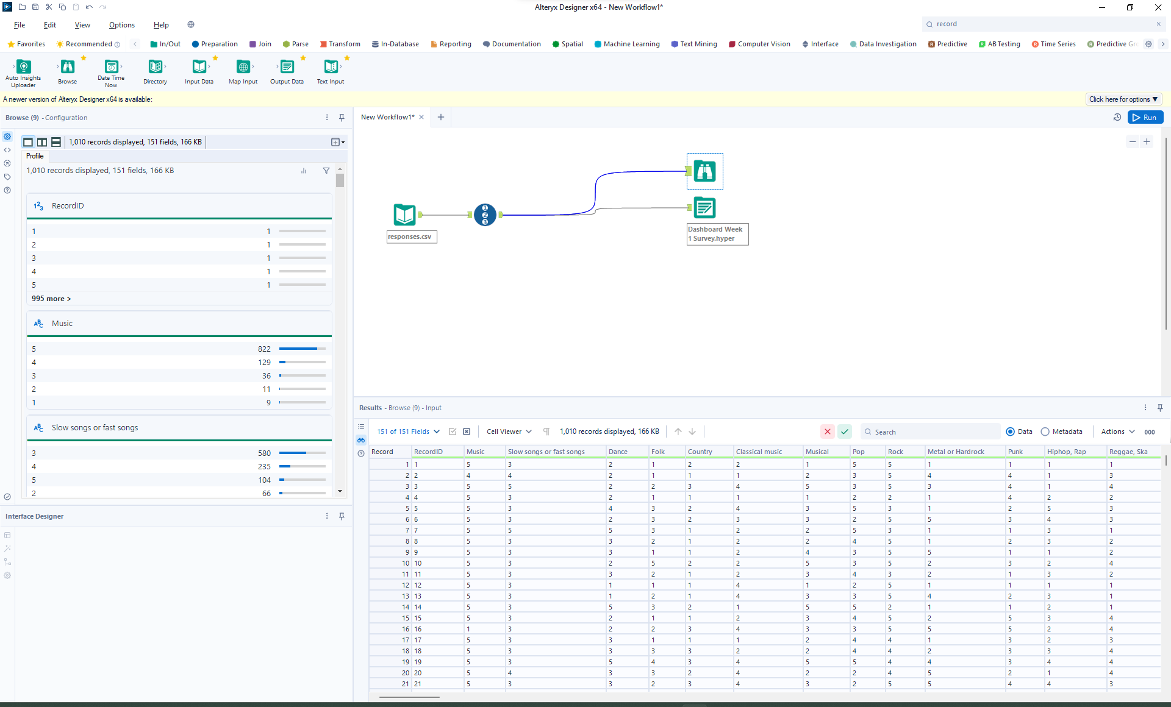1171x707 pixels.
Task: Click the profile filter funnel icon
Action: (x=326, y=171)
